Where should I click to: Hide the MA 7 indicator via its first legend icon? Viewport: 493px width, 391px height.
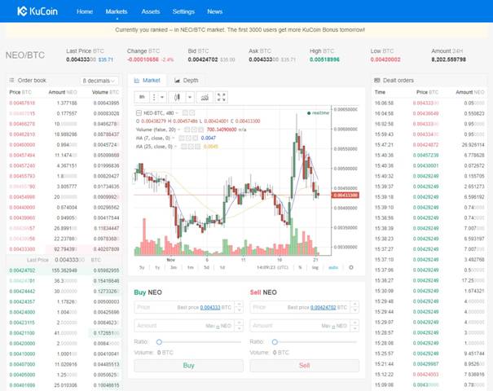click(182, 138)
